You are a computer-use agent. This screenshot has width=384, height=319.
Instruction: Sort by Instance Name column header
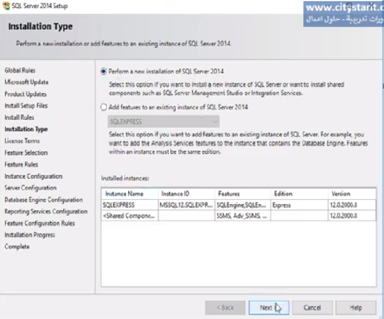point(130,194)
